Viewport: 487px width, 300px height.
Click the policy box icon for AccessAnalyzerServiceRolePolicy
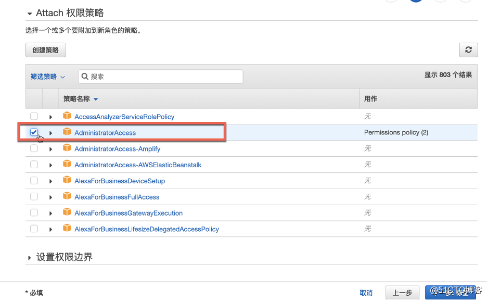[x=67, y=116]
